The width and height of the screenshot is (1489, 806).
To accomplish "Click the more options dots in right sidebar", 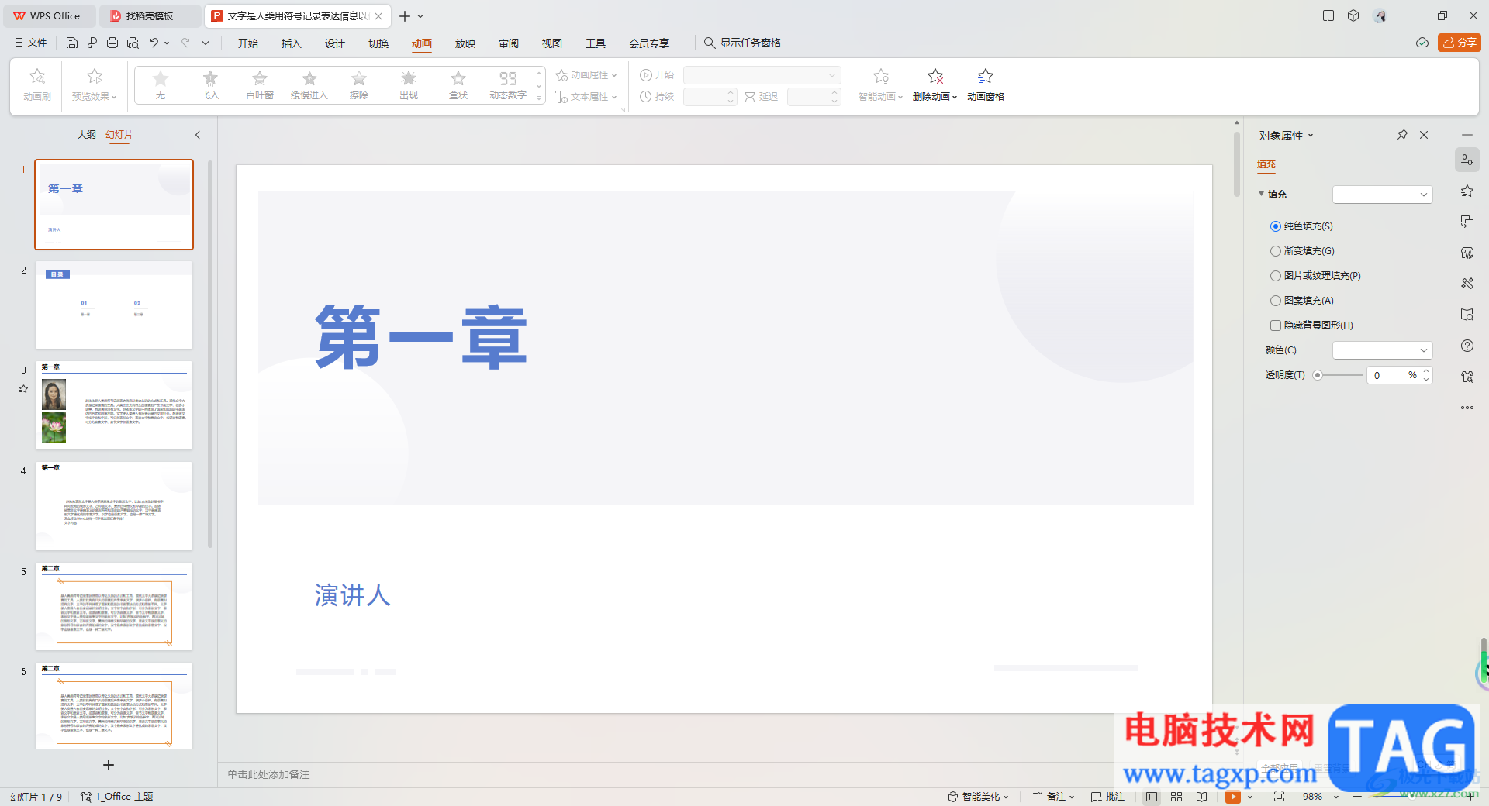I will (x=1467, y=408).
